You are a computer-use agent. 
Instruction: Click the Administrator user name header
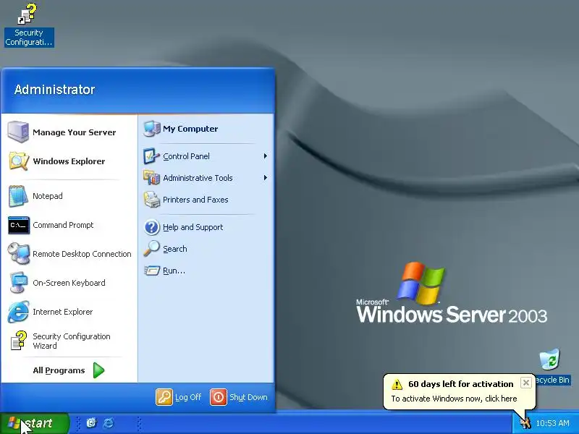point(55,89)
